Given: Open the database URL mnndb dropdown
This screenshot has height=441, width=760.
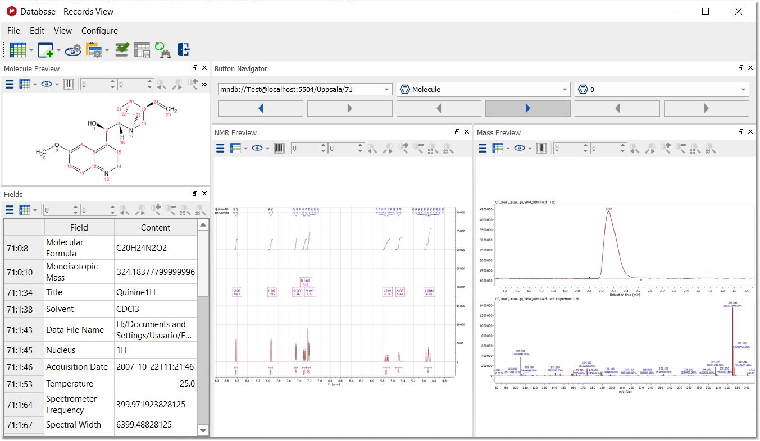Looking at the screenshot, I should (x=305, y=89).
